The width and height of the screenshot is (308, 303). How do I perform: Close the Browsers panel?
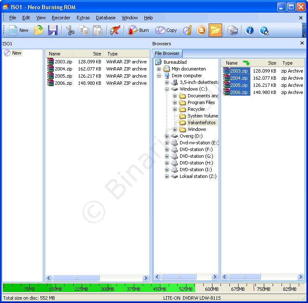click(x=302, y=43)
